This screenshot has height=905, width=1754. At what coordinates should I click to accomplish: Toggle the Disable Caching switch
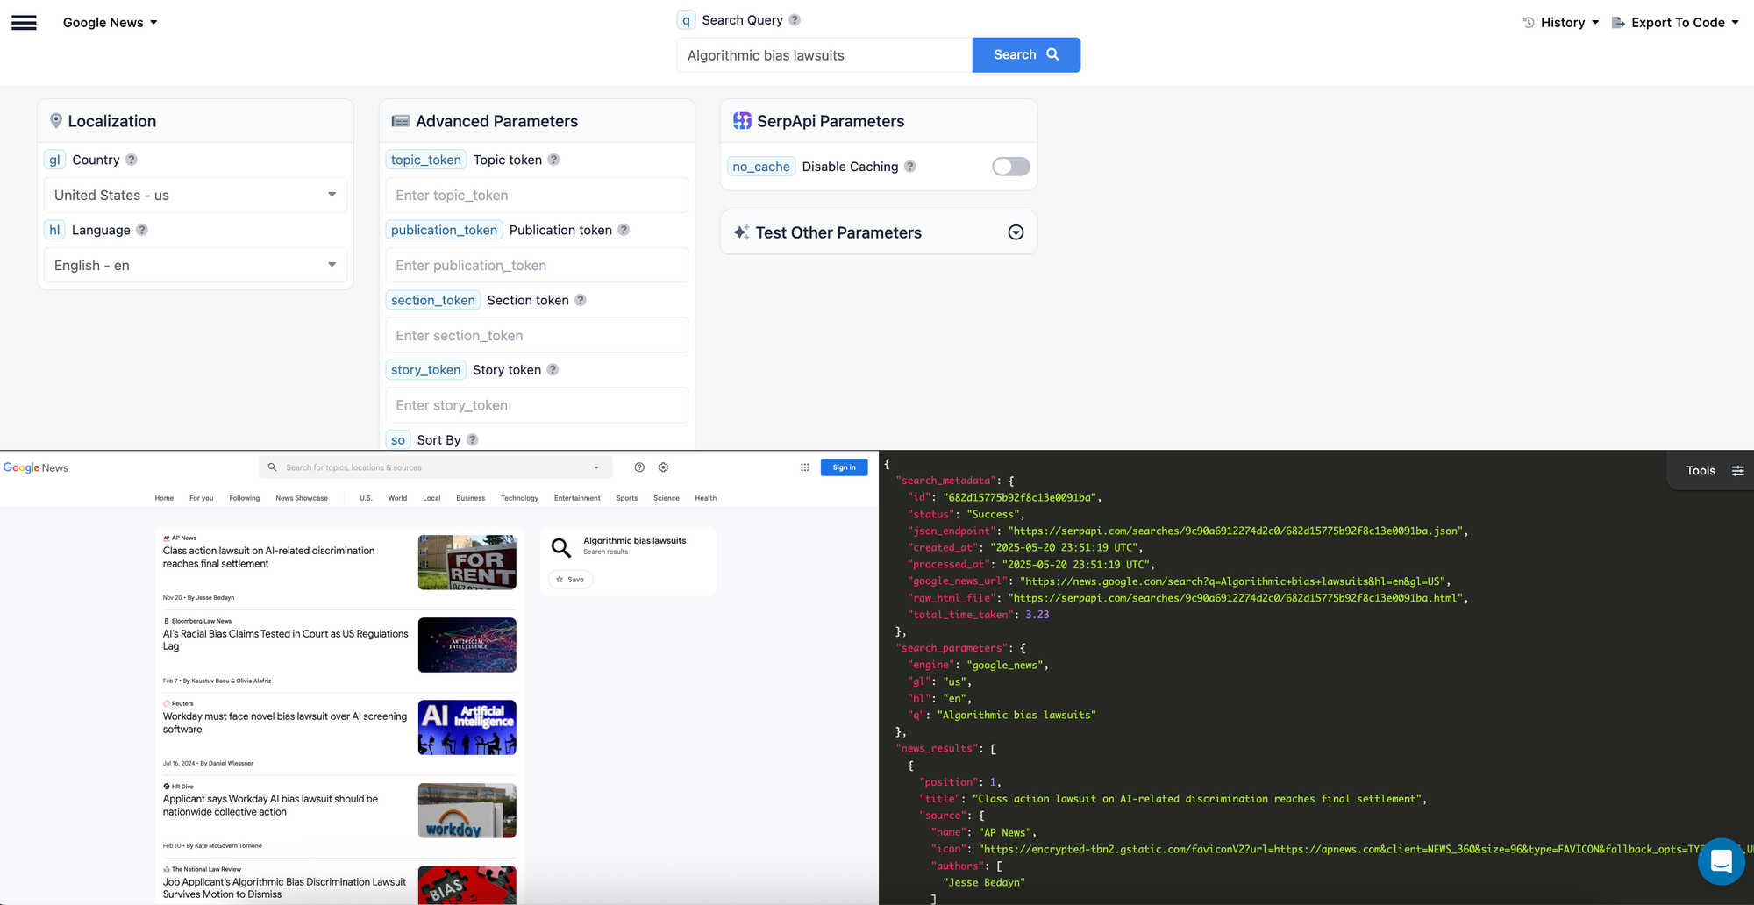(x=1010, y=167)
